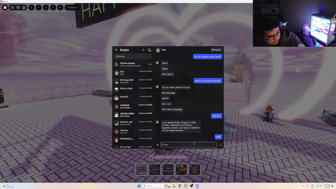Screen dimensions: 336x189
Task: Select Pato hotbar slot
Action: pos(181,169)
